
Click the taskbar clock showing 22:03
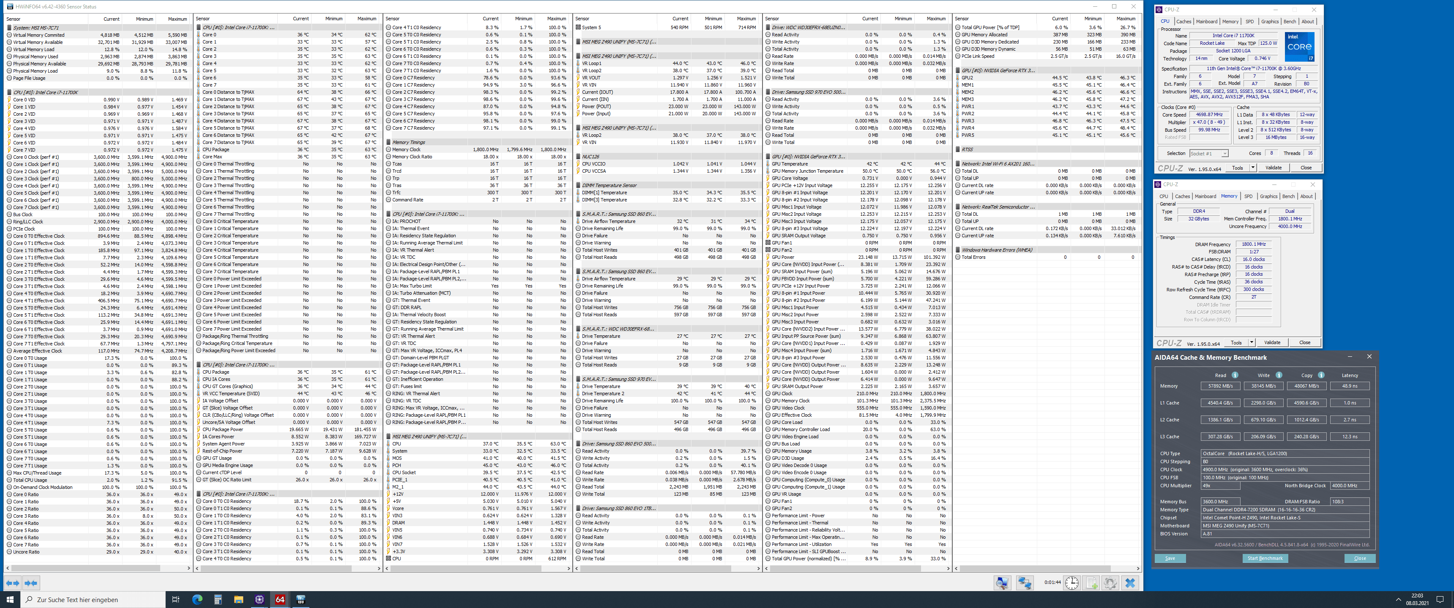(x=1417, y=600)
